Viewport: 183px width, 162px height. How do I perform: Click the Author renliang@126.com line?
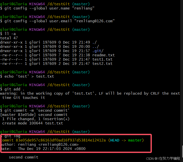pyautogui.click(x=40, y=144)
